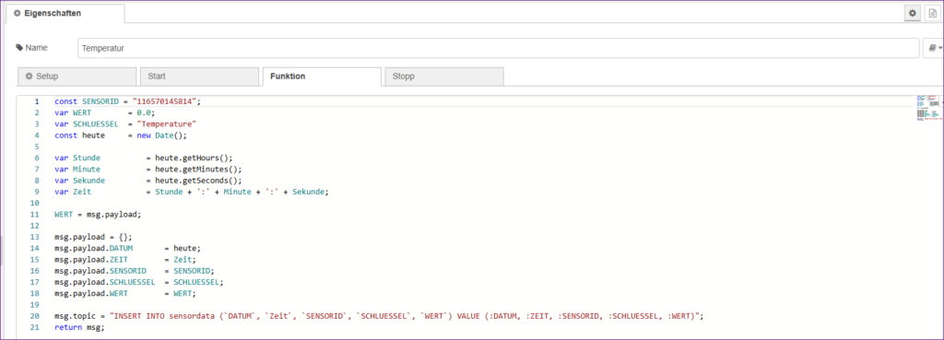Click the INSERT INTO sensordata SQL string
The image size is (944, 340).
click(x=405, y=316)
